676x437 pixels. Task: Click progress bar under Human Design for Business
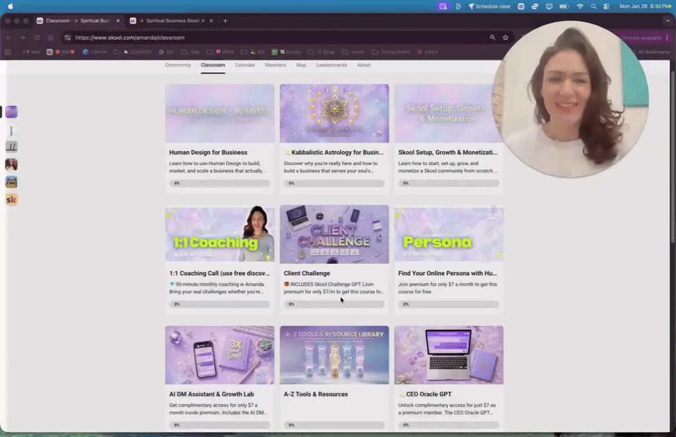(219, 184)
